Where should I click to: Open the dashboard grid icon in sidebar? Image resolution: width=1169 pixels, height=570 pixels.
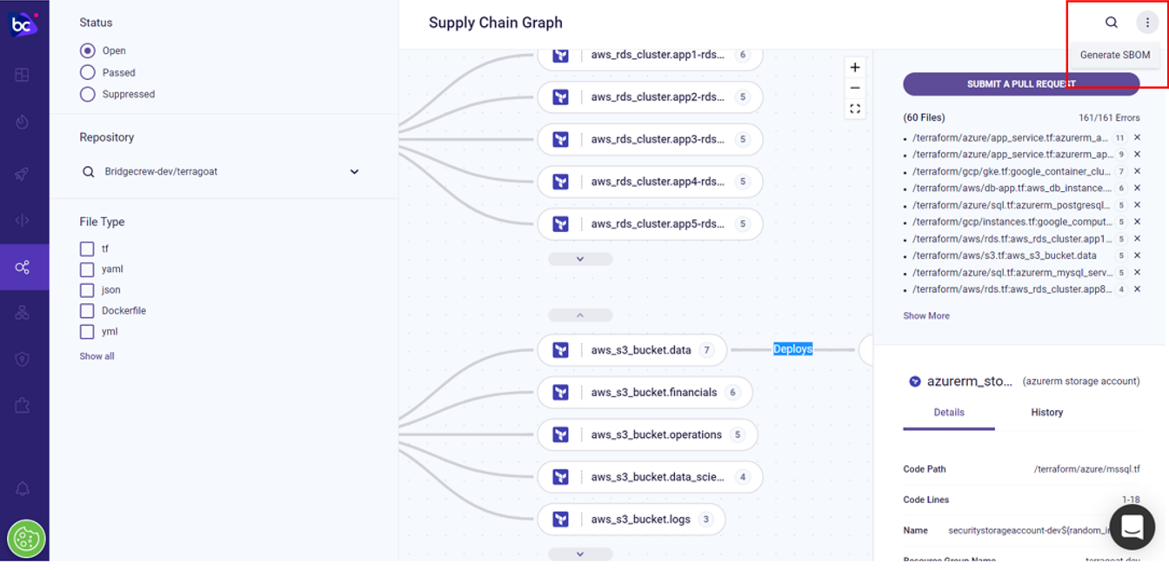point(23,76)
